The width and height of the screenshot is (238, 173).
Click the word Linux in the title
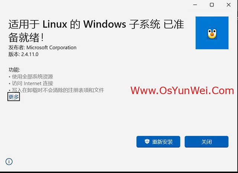click(x=55, y=24)
